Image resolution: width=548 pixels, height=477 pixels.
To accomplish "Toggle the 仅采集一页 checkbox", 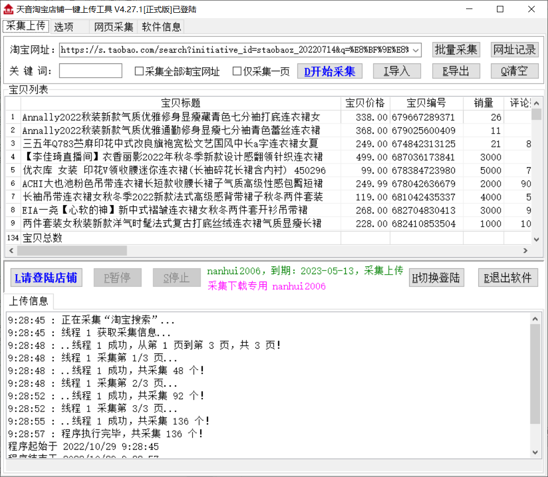I will pyautogui.click(x=237, y=71).
